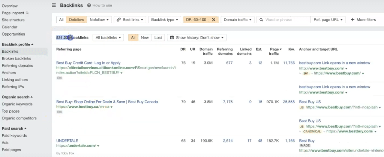The height and width of the screenshot is (157, 384).
Task: Toggle the hamburger sidebar menu icon
Action: 54,5
